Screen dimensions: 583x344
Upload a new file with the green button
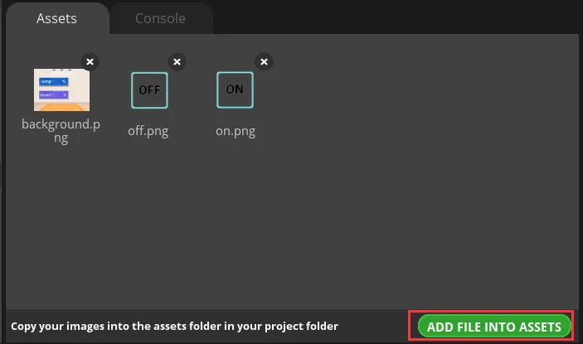pos(493,327)
